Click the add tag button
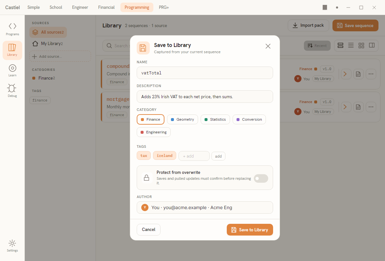Viewport: 385px width, 261px height. [218, 156]
